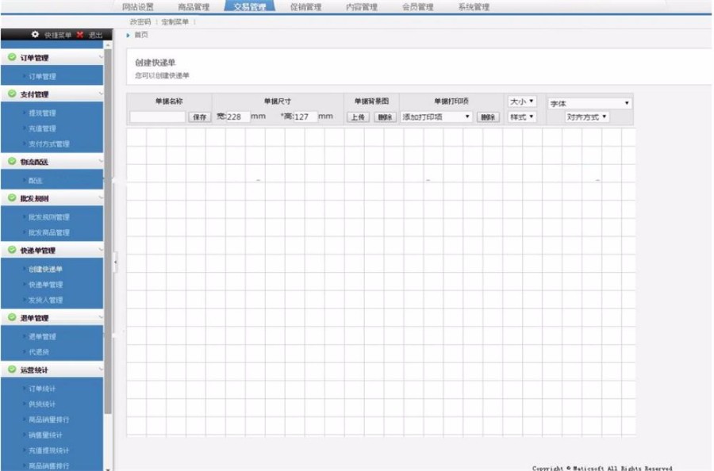Click the sidebar collapse arrow handle
Screen dimensions: 714x471
click(x=115, y=261)
